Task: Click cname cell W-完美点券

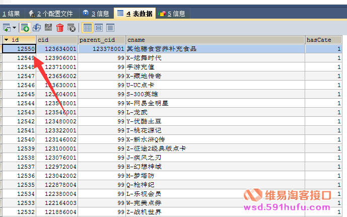Action: [216, 203]
